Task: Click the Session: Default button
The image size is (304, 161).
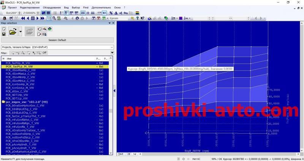Action: point(57,40)
